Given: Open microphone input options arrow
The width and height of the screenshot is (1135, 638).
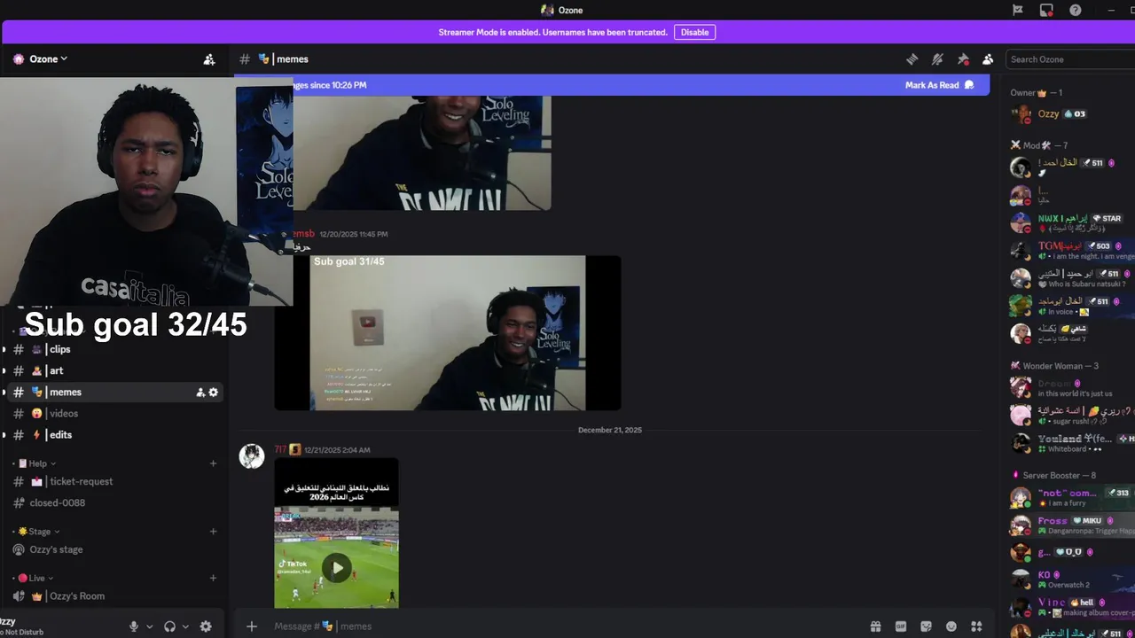Looking at the screenshot, I should (149, 626).
